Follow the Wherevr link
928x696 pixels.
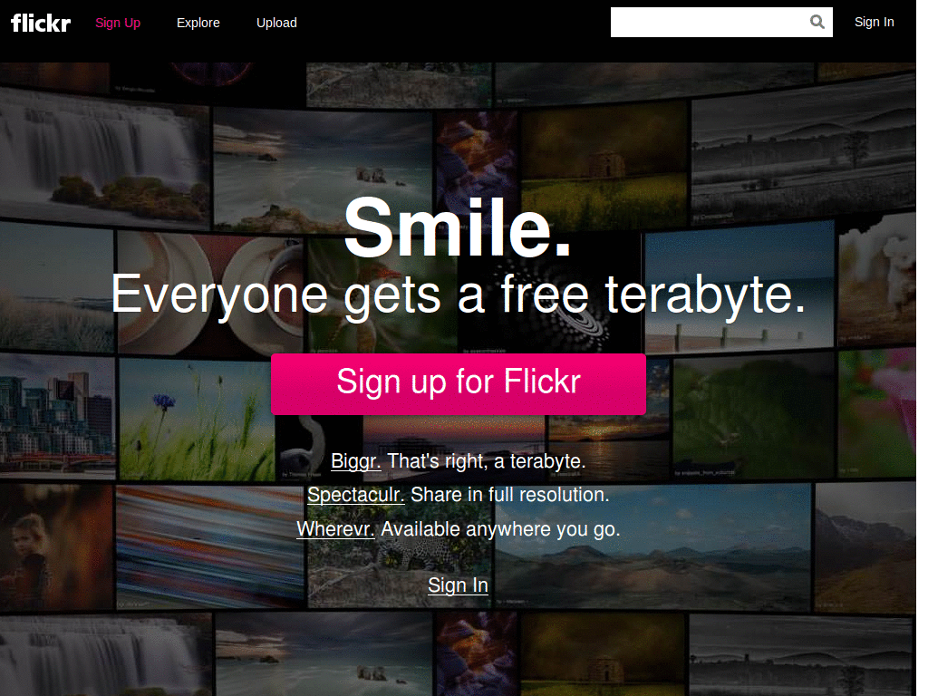coord(334,529)
